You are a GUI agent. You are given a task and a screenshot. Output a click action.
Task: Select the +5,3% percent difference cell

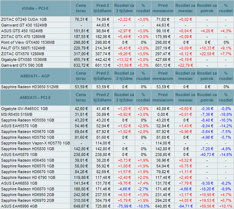point(143,65)
